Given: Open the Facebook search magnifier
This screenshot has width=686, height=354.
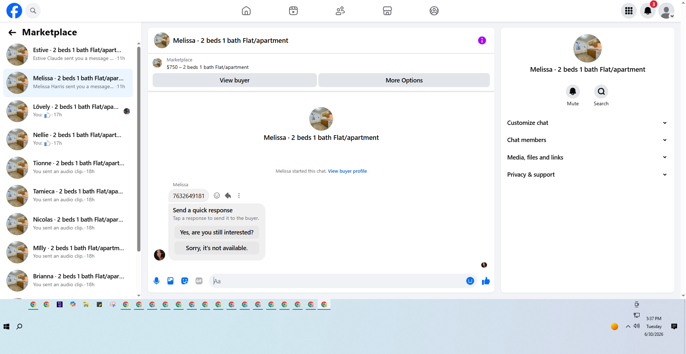Looking at the screenshot, I should [33, 11].
